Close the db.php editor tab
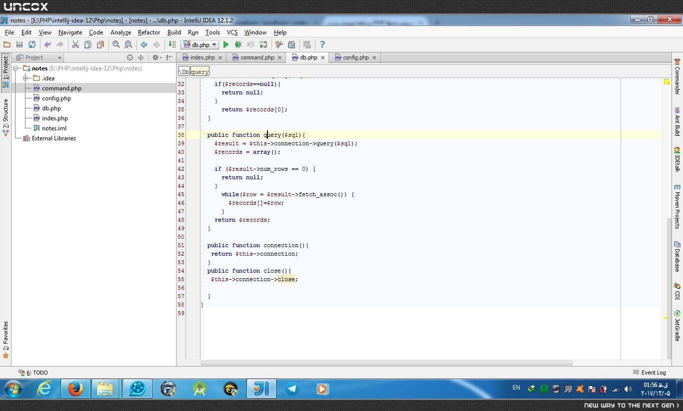This screenshot has width=683, height=411. [x=322, y=57]
